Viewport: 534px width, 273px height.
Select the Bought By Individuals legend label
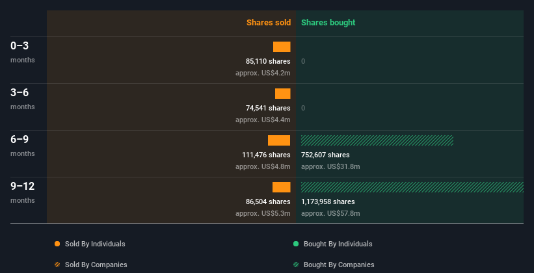(338, 244)
